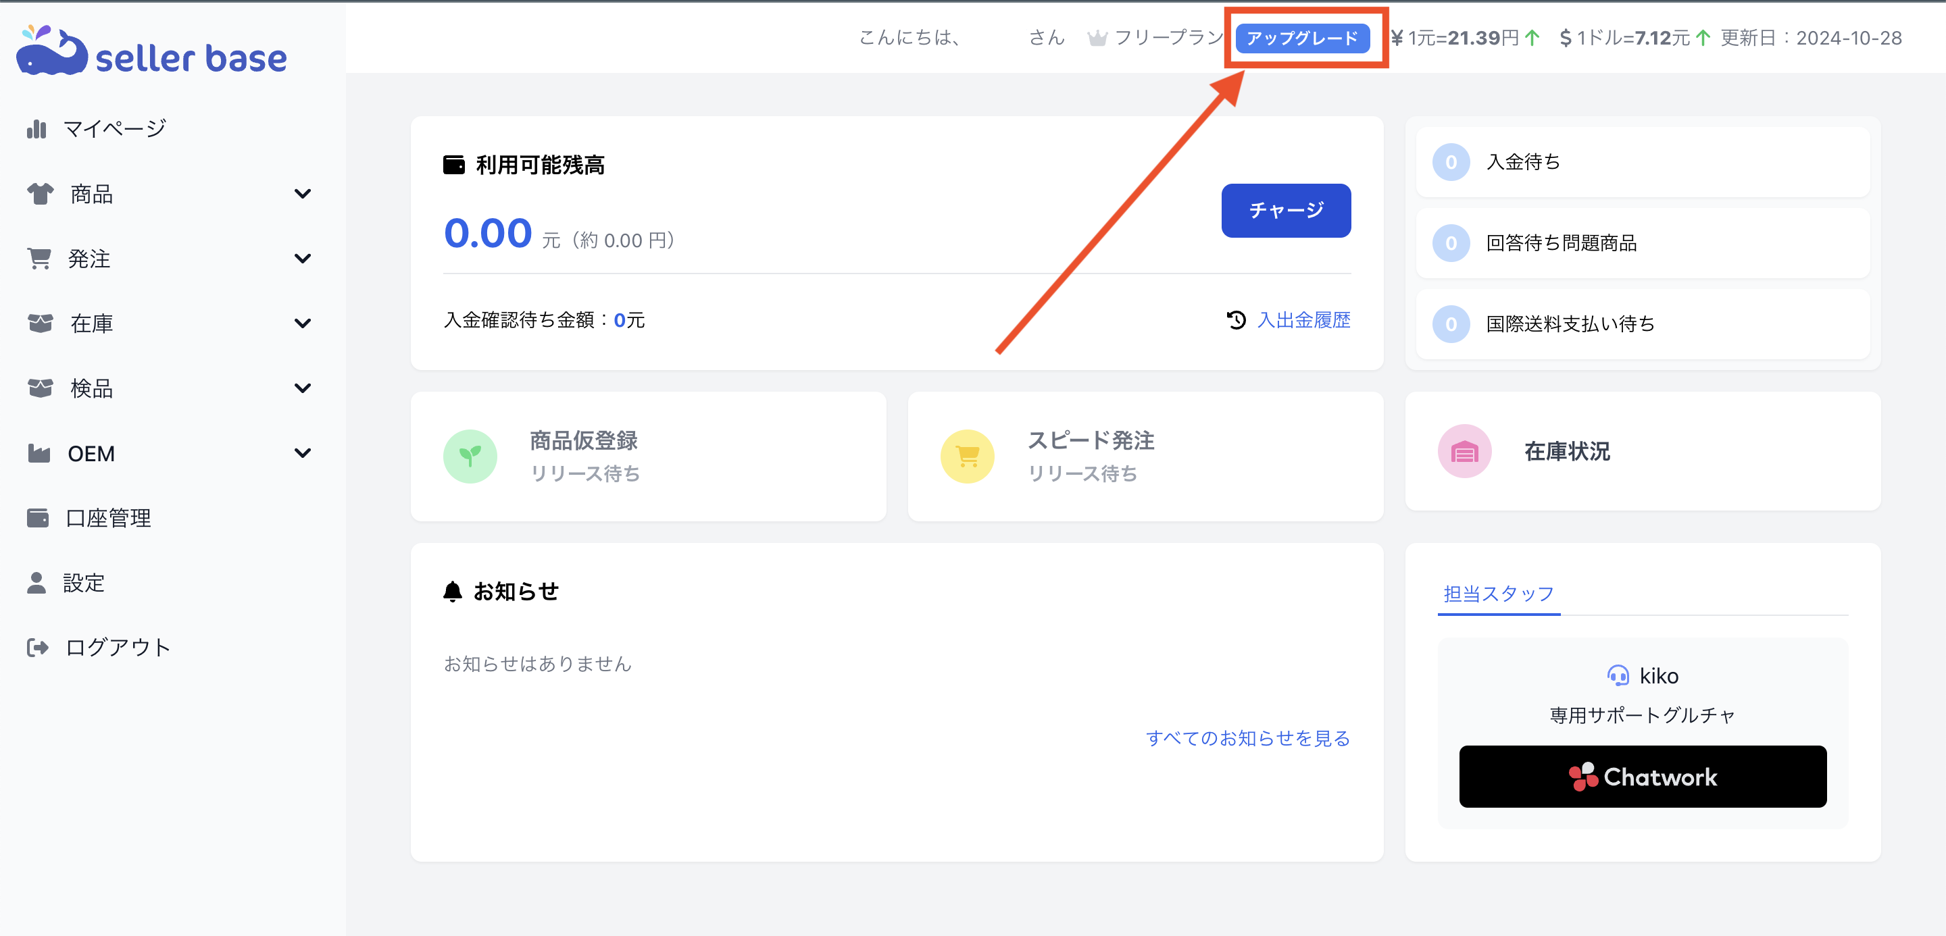Select ログアウト from the sidebar
Image resolution: width=1946 pixels, height=936 pixels.
tap(37, 647)
